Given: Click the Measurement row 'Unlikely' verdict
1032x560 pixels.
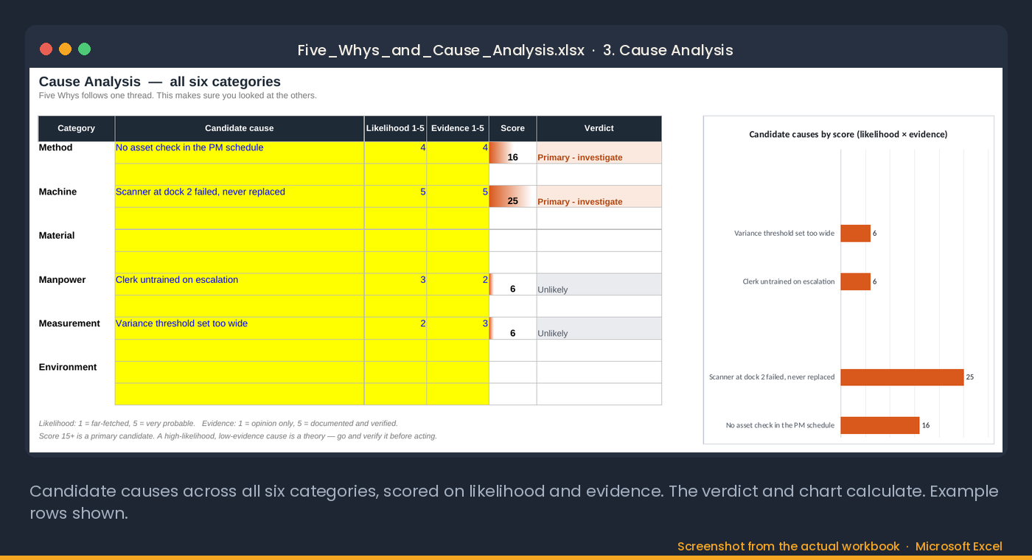Looking at the screenshot, I should (x=599, y=328).
